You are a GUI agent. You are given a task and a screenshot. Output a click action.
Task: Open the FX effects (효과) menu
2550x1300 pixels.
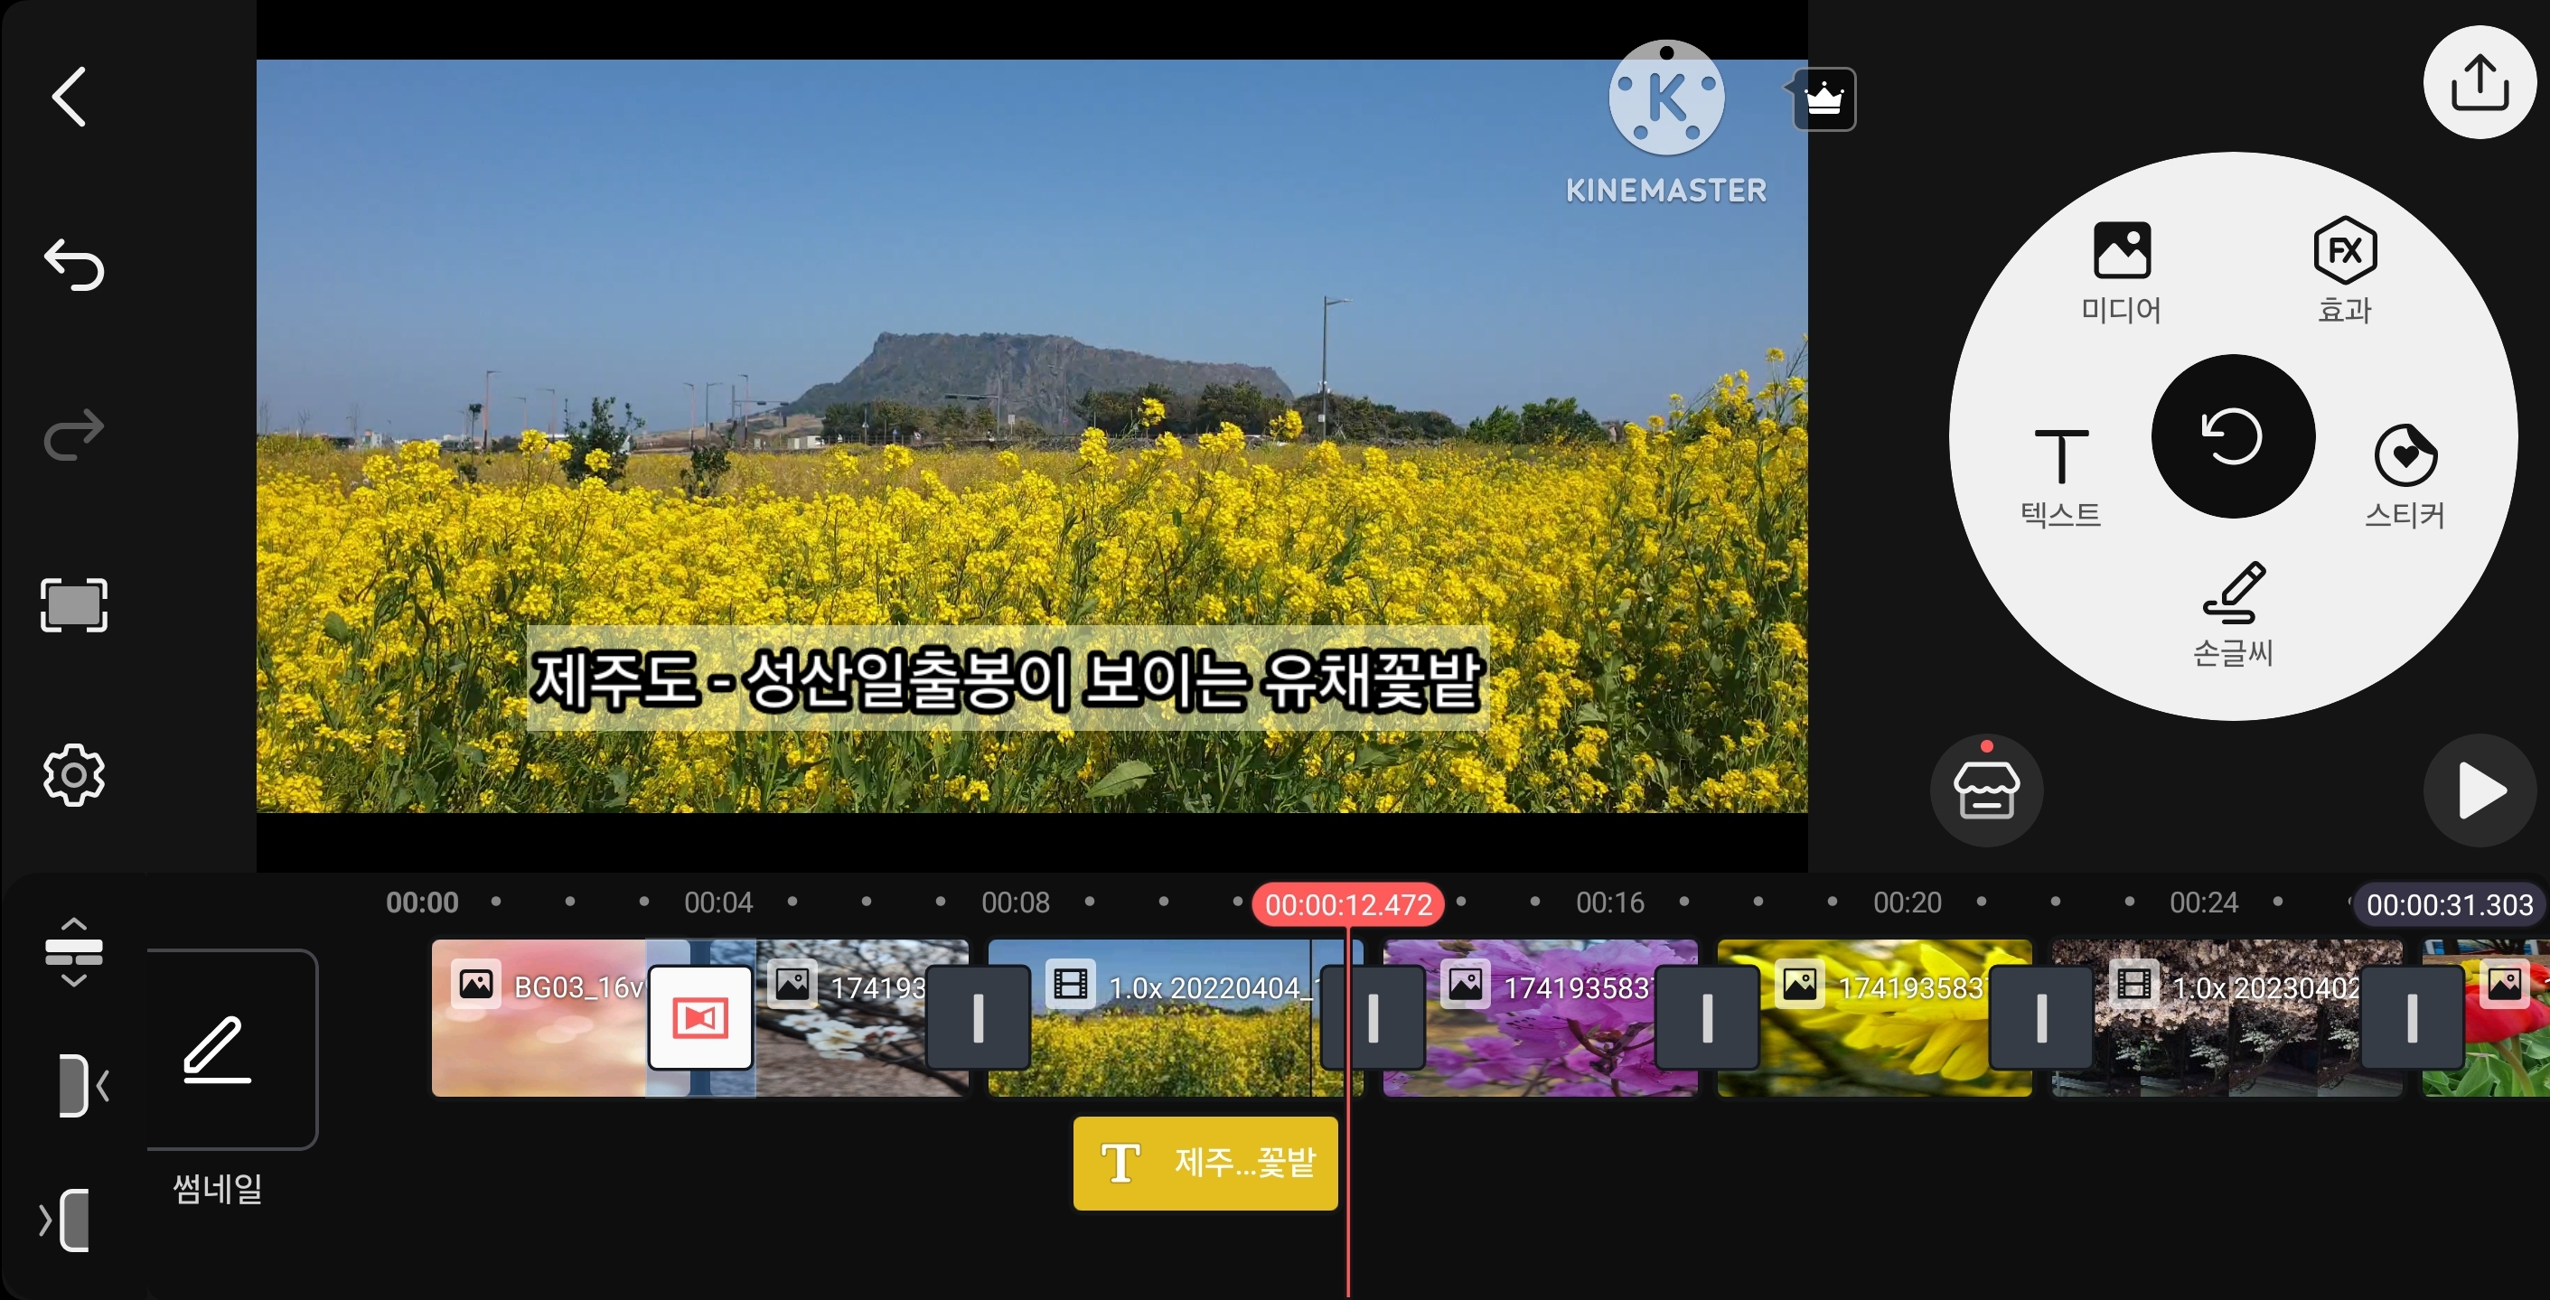coord(2344,269)
